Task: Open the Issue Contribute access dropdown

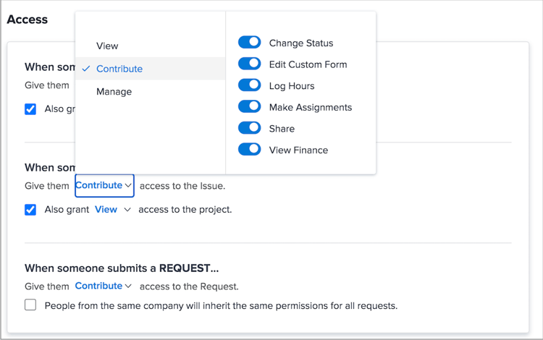Action: [104, 186]
